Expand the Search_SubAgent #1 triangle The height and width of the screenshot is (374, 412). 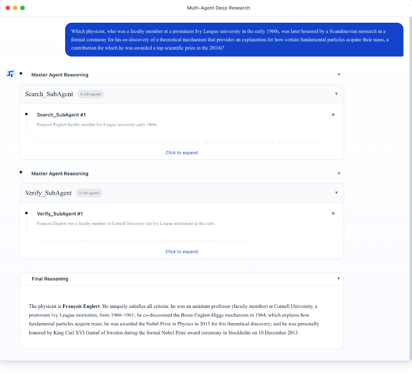(x=334, y=115)
